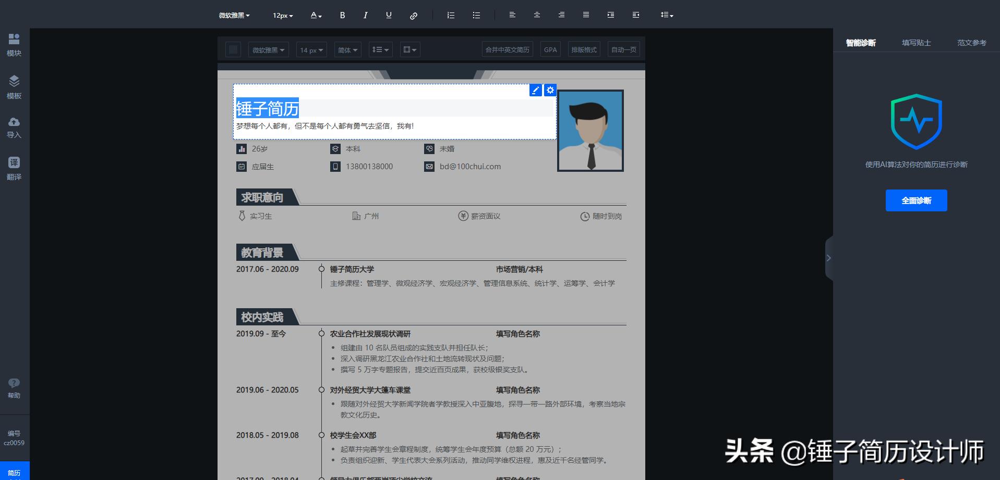
Task: Click the 自动一页 button
Action: (x=623, y=49)
